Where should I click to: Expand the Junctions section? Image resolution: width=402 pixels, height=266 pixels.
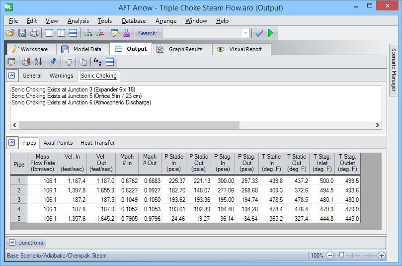(12, 243)
